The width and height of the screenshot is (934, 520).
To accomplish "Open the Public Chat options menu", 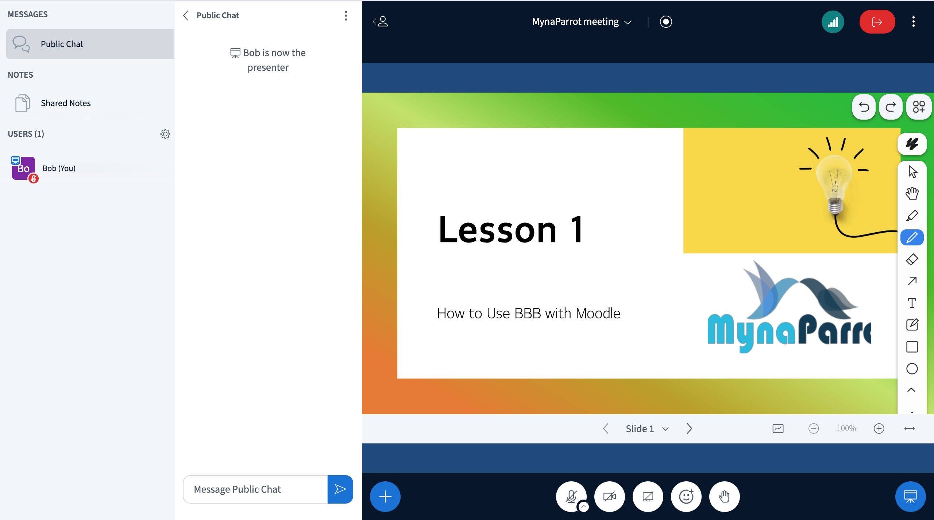I will [346, 15].
